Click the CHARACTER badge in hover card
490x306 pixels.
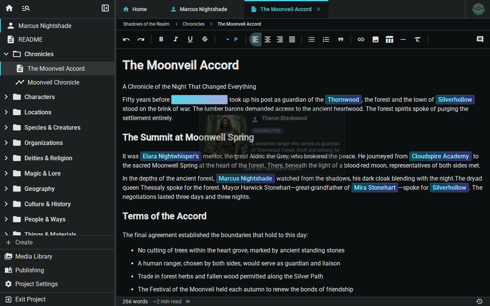pyautogui.click(x=267, y=131)
